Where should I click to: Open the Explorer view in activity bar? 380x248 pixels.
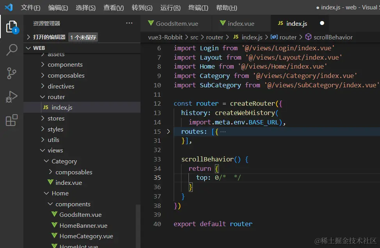point(12,27)
